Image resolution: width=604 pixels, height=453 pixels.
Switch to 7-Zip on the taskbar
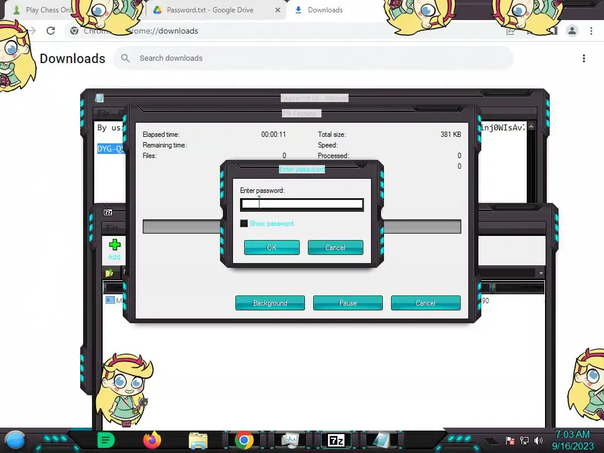pyautogui.click(x=336, y=440)
